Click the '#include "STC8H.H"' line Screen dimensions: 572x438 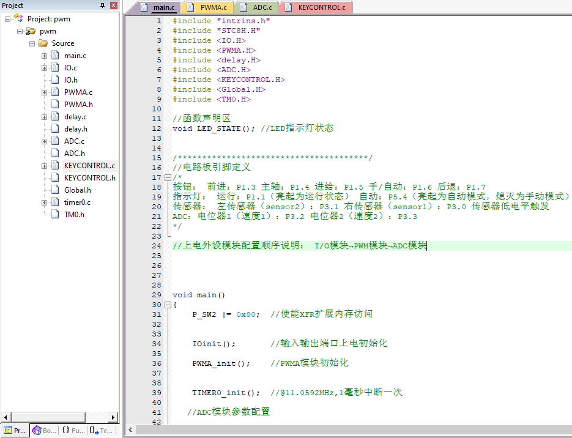point(217,31)
